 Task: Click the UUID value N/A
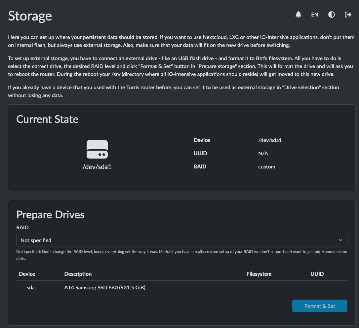point(263,153)
